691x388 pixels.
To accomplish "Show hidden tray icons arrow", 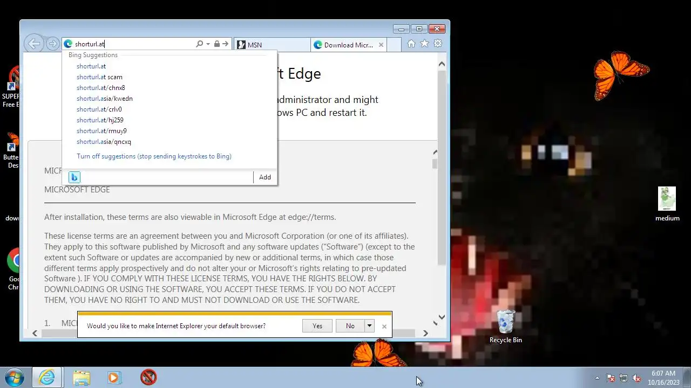I will (597, 378).
